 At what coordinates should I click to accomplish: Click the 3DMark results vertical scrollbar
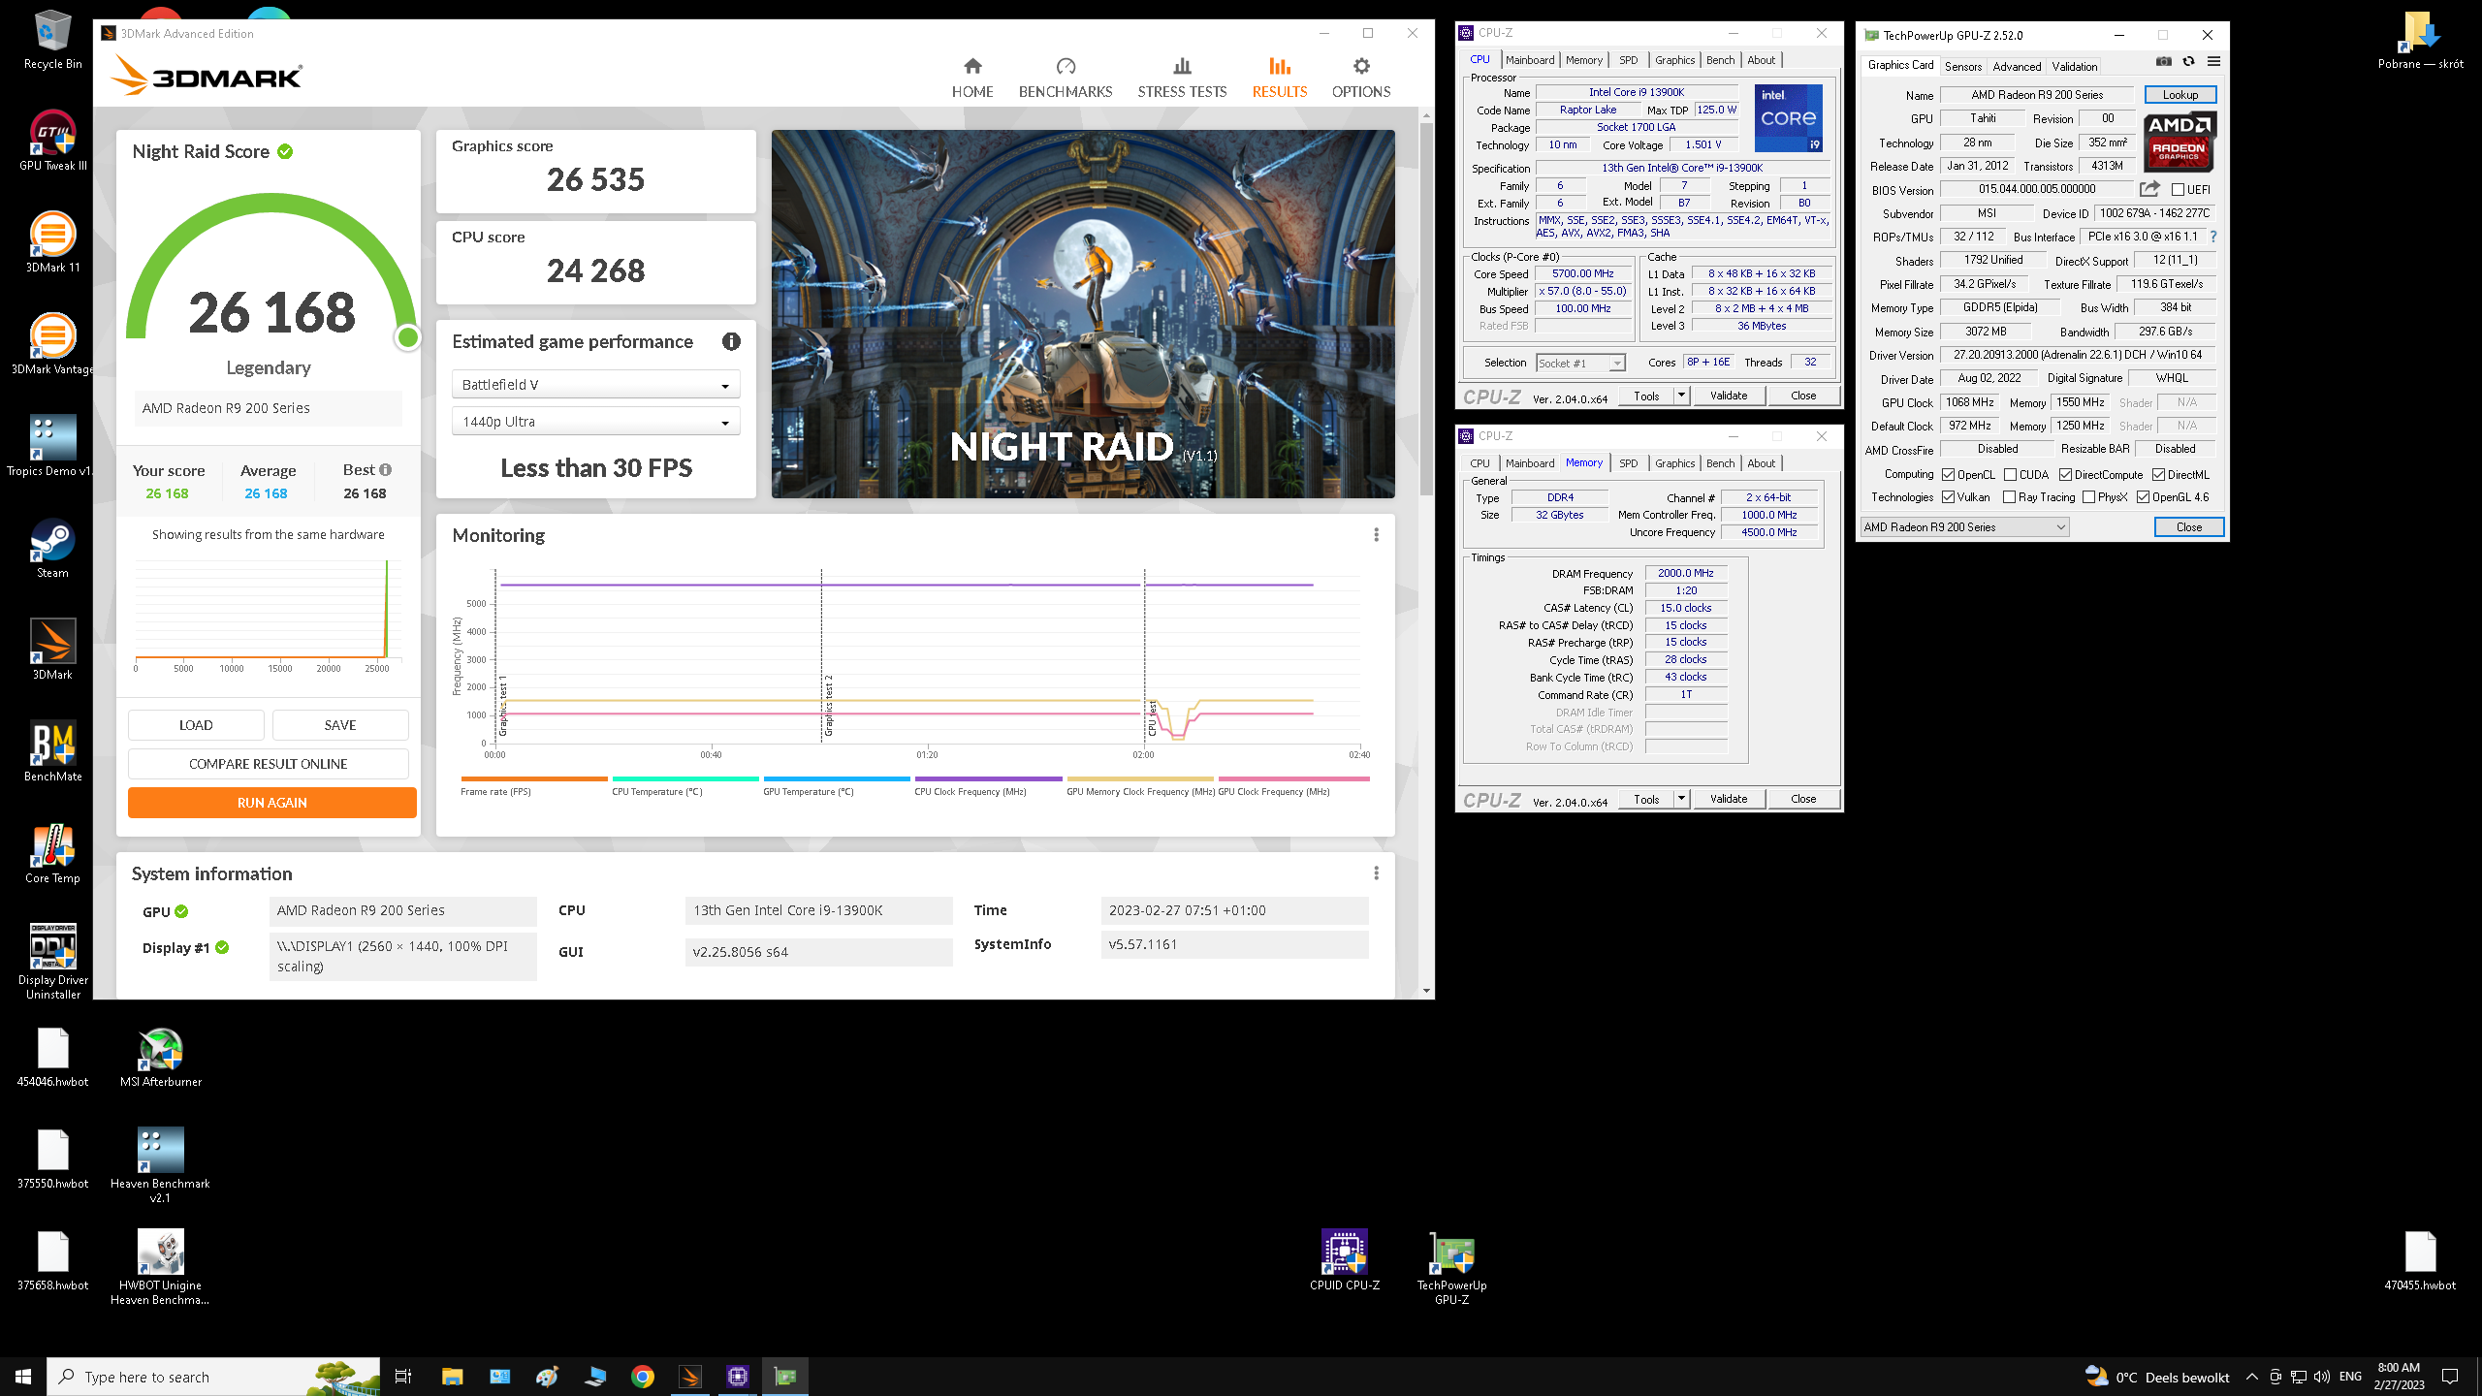(1426, 310)
